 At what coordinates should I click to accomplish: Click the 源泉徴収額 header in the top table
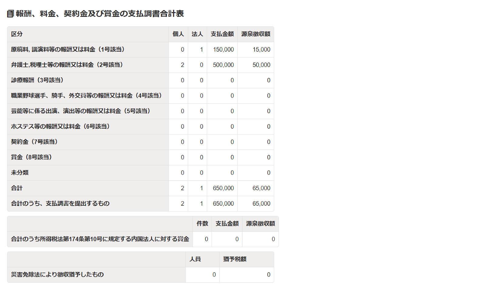(255, 34)
